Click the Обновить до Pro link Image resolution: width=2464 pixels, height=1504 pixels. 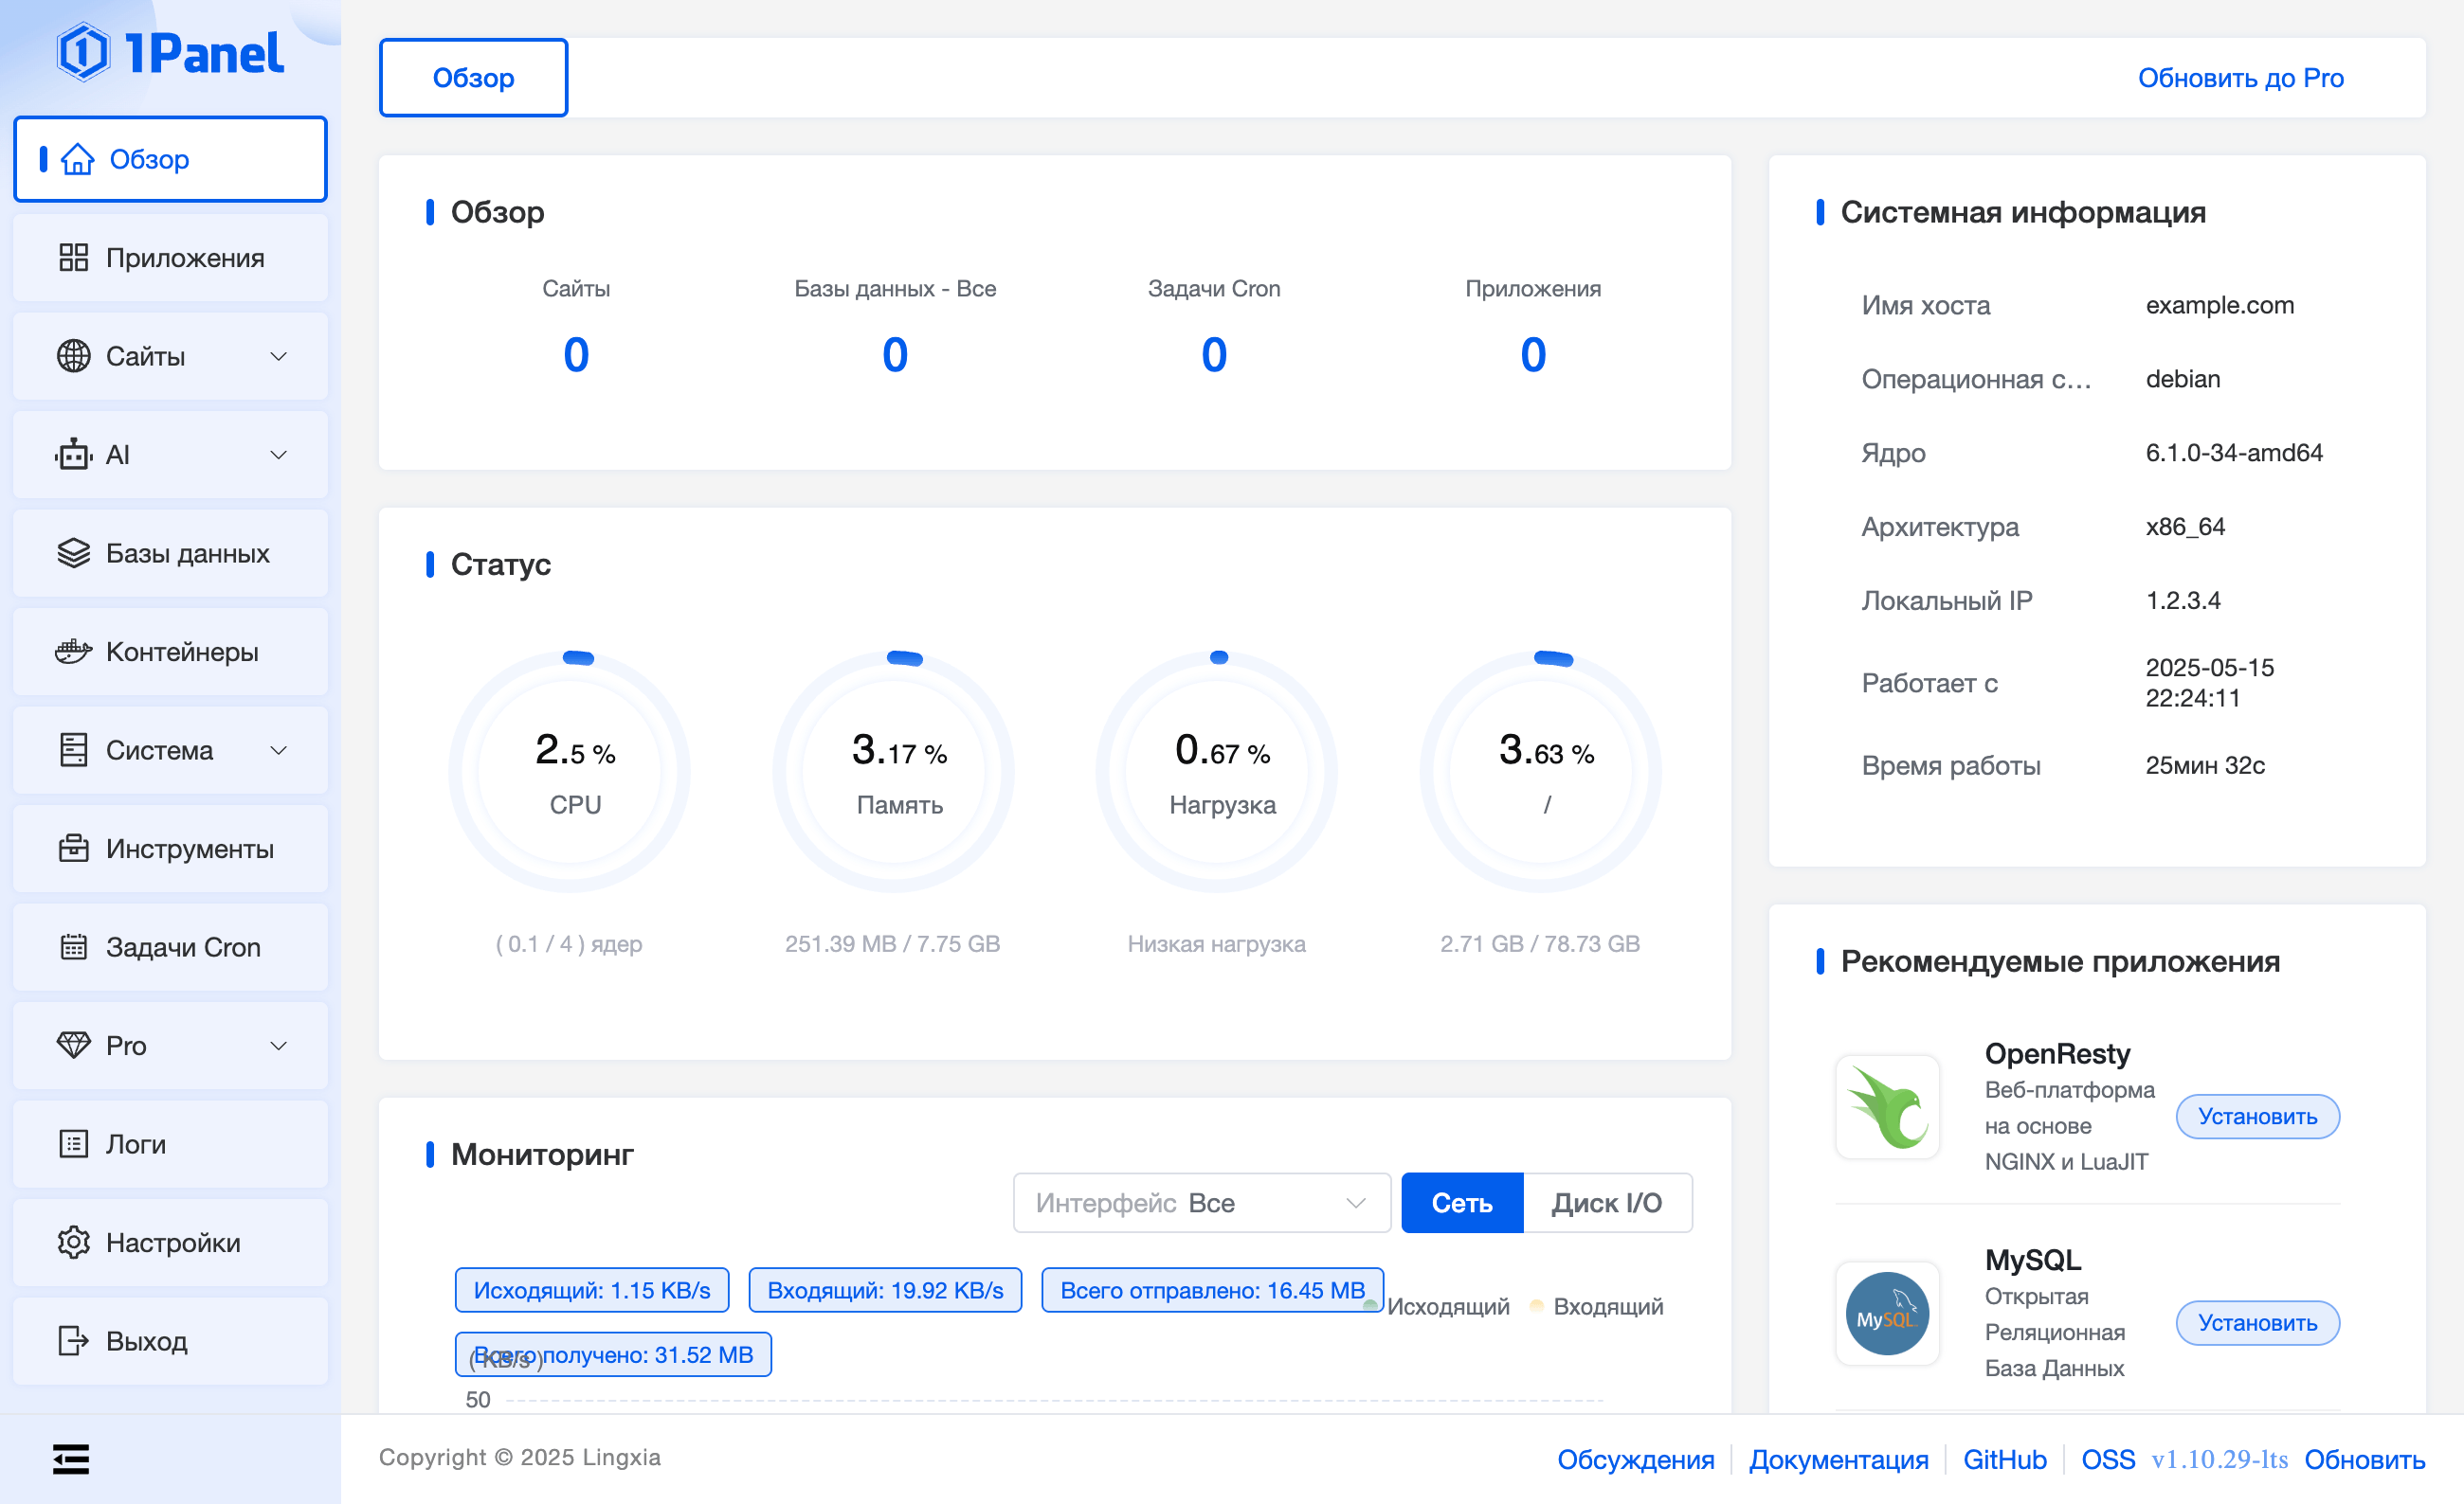click(x=2240, y=78)
